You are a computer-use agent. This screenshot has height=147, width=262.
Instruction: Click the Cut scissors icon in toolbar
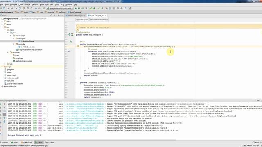(x=16, y=8)
